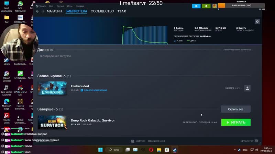
Task: Click the Поиск taskbar search box
Action: coord(114,150)
